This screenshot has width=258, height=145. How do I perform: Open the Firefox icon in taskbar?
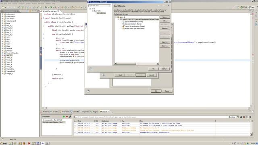click(x=24, y=143)
